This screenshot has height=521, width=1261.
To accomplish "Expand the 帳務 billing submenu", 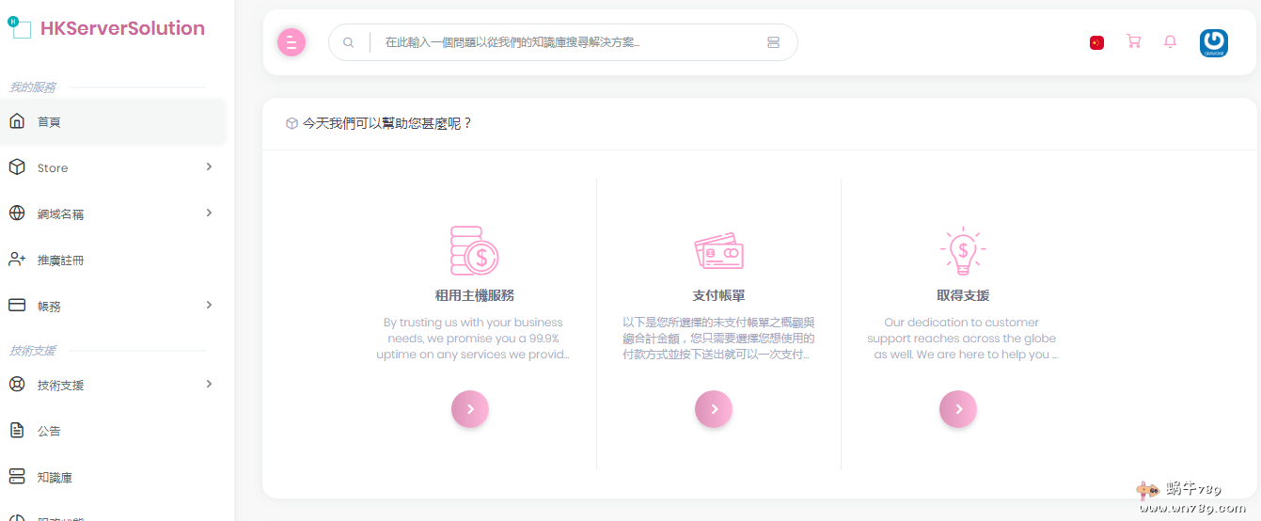I will click(113, 306).
